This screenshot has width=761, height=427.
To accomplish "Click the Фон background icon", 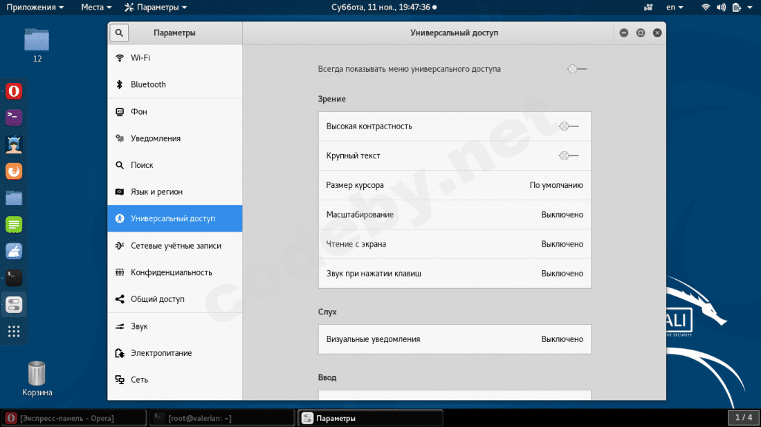I will click(x=120, y=111).
